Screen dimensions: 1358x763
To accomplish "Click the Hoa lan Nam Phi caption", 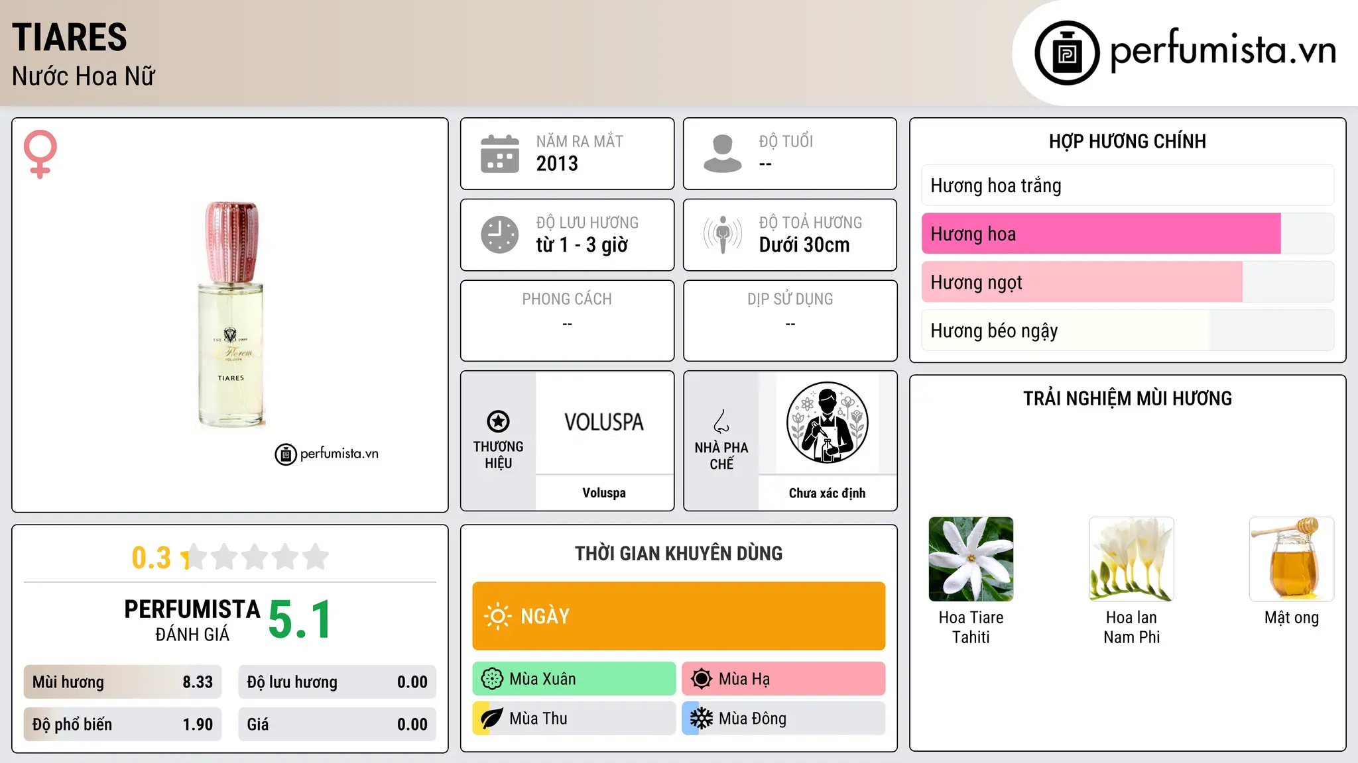I will tap(1131, 627).
